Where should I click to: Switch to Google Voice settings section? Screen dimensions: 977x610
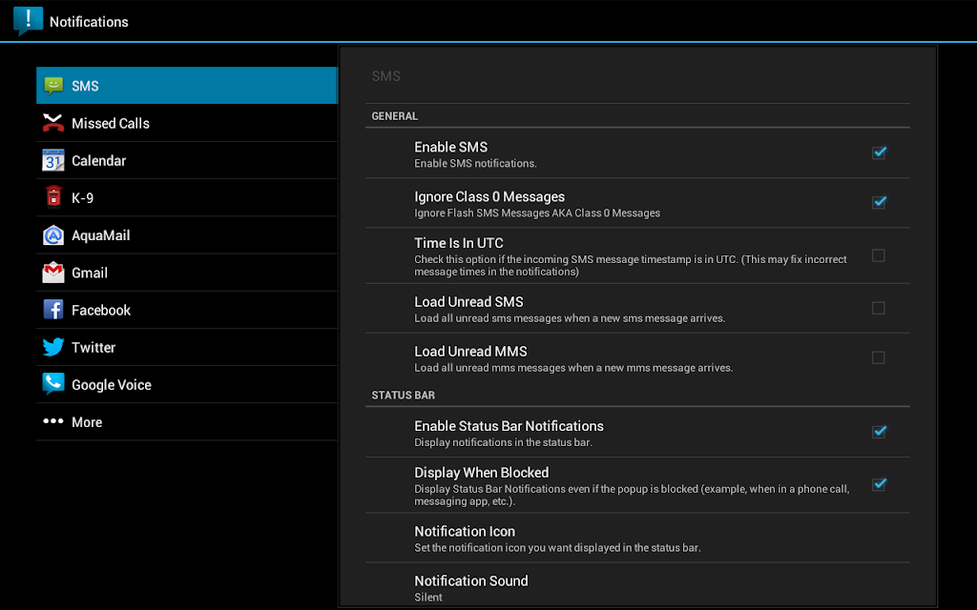point(187,385)
